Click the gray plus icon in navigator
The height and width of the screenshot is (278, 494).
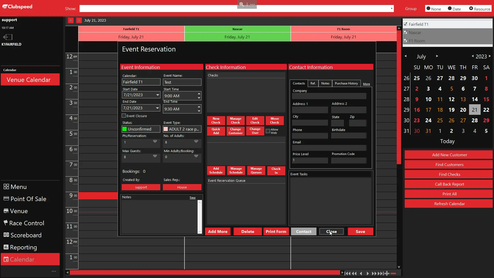[x=387, y=273]
